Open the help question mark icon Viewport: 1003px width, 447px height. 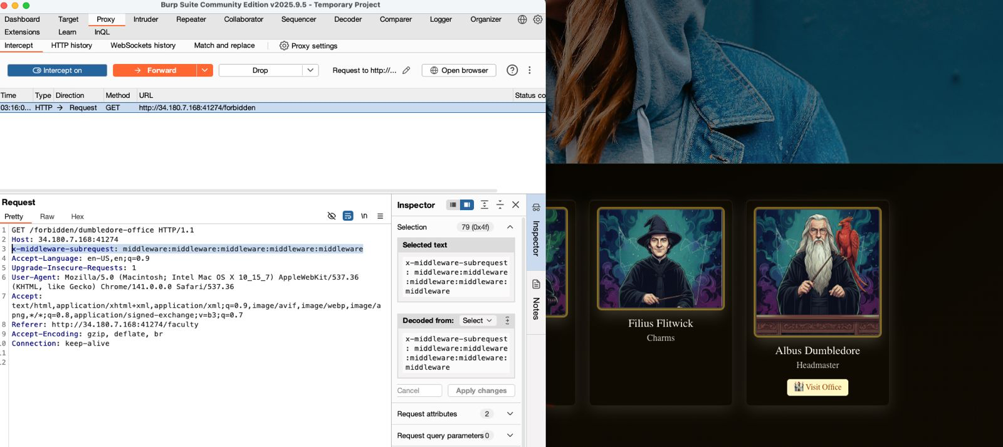pos(512,70)
